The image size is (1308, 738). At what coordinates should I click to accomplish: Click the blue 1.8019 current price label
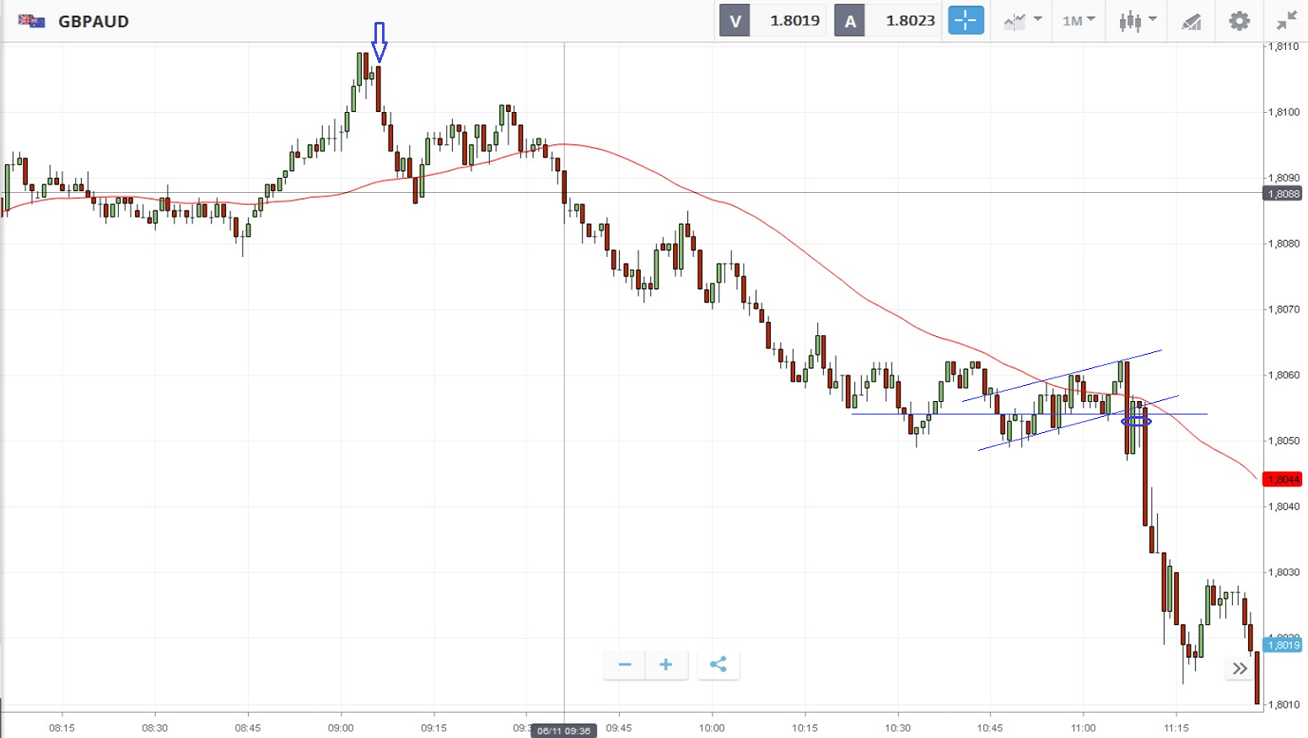[1283, 645]
